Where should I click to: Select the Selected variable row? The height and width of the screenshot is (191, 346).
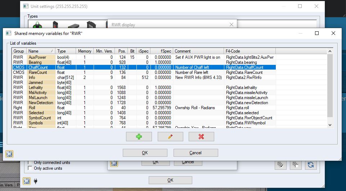(144, 113)
